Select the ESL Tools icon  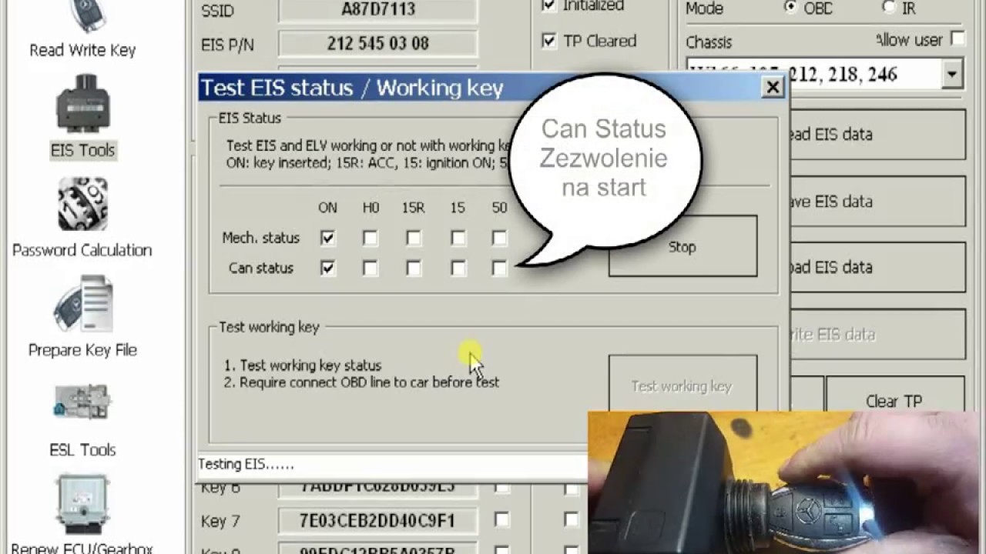click(82, 402)
